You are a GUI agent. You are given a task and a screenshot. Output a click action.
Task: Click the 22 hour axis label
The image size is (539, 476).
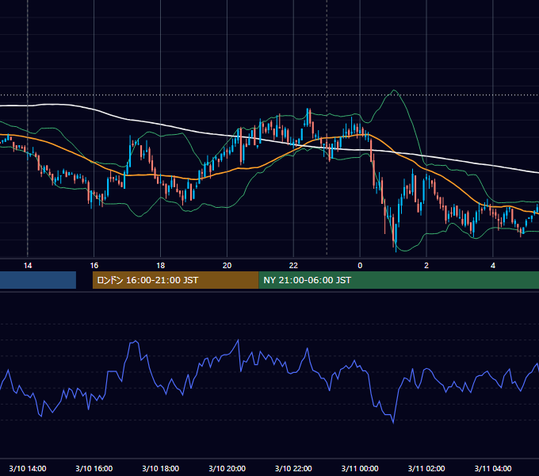[293, 266]
